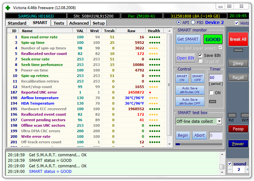Viewport: 254px width, 181px height.
Task: Open the Off-line data collect dropdown
Action: pos(219,121)
